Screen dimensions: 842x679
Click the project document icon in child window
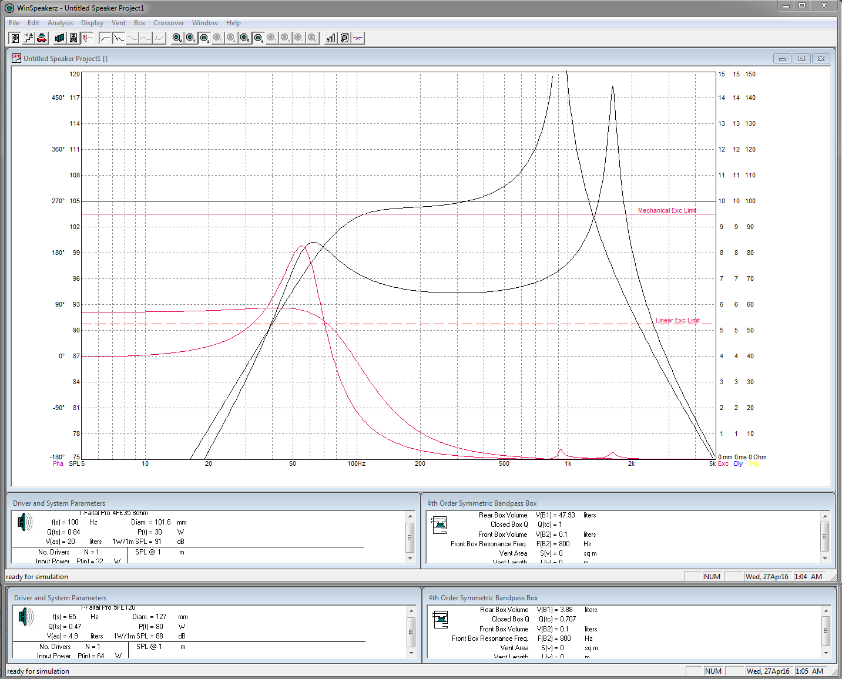[16, 58]
